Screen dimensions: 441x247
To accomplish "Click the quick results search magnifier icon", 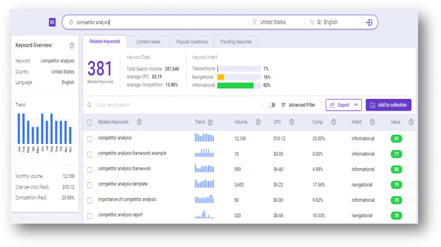I will [89, 105].
